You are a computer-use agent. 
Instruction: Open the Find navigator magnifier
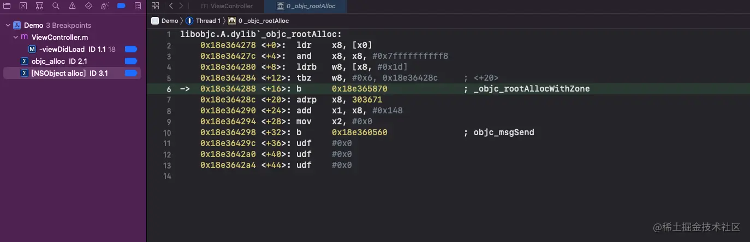(56, 6)
